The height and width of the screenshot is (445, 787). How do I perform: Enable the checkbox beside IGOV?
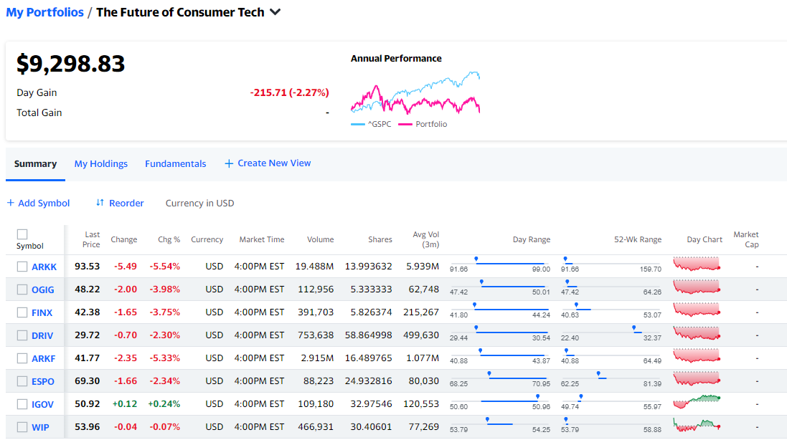[x=22, y=404]
